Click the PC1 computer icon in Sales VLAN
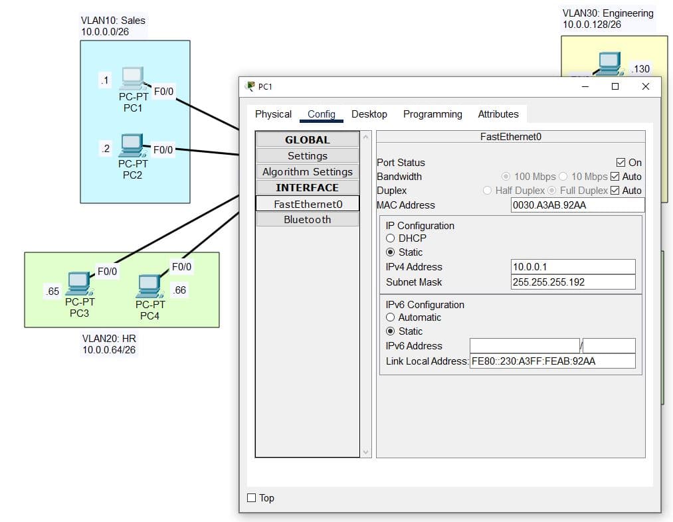 (x=132, y=78)
